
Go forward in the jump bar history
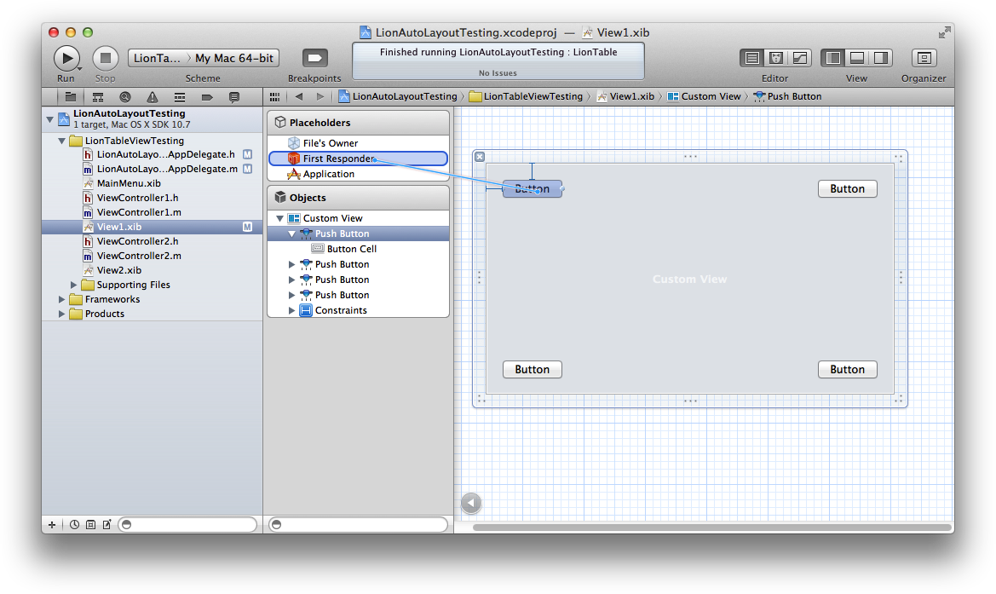click(x=320, y=96)
